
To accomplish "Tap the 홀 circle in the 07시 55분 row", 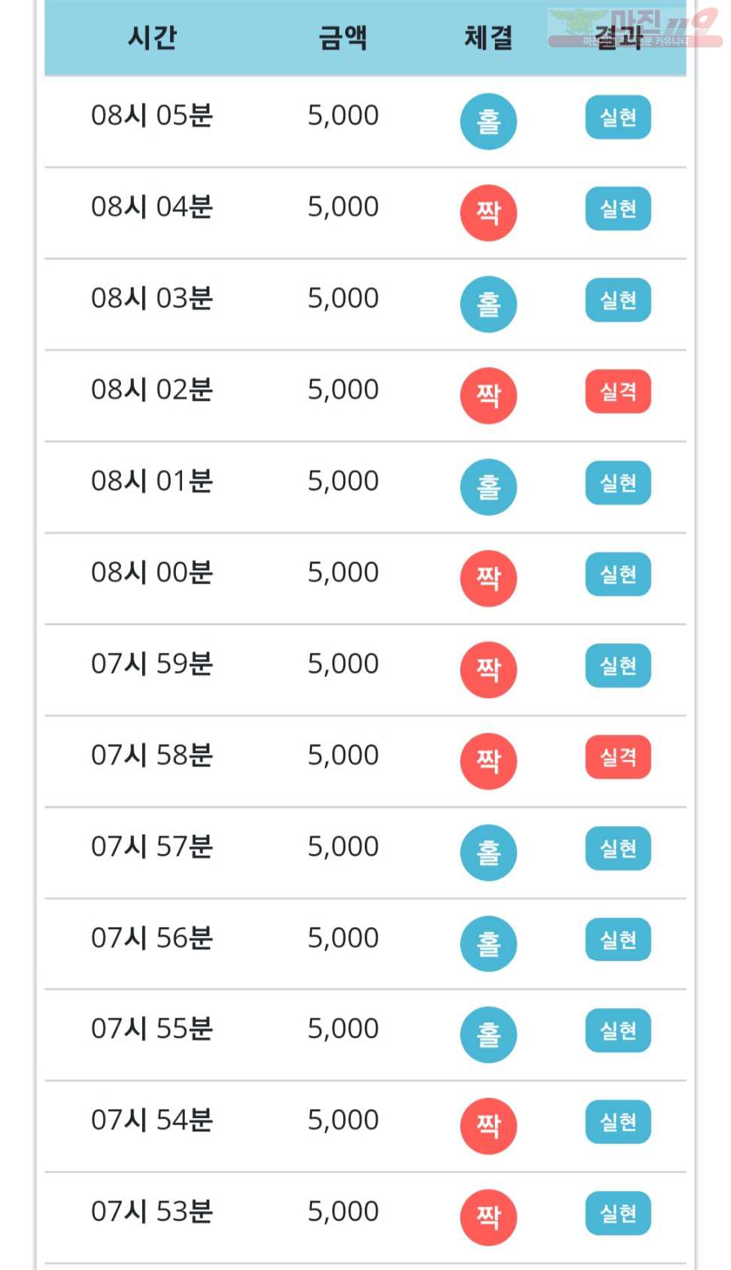I will click(488, 1035).
